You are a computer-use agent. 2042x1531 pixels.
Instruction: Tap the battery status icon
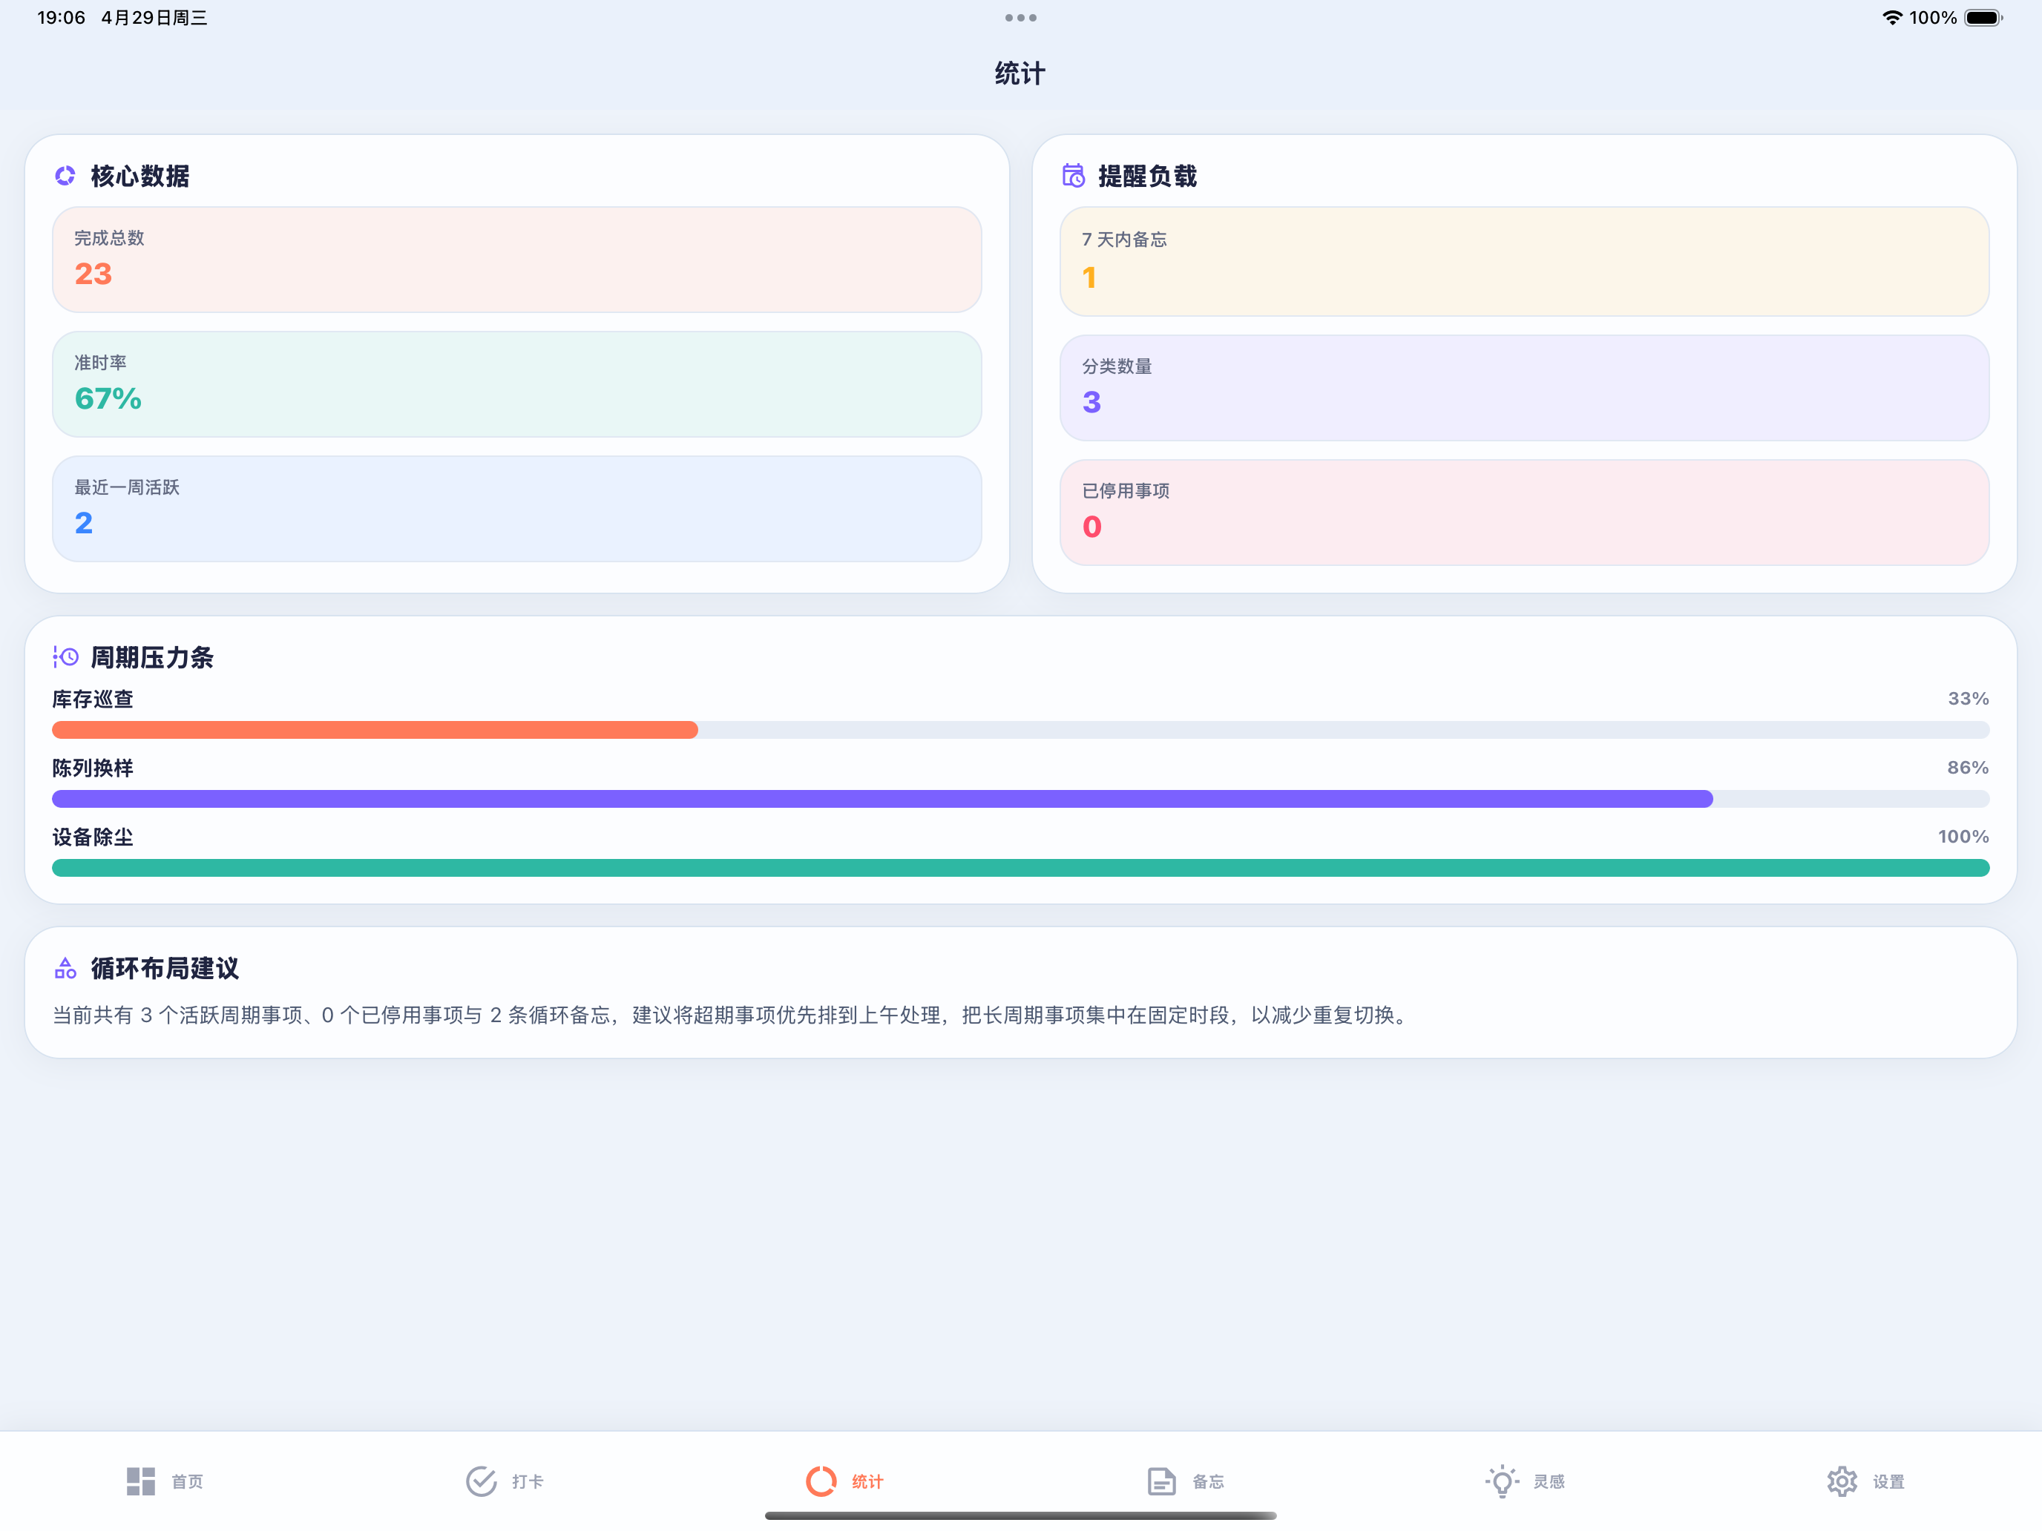tap(1984, 18)
